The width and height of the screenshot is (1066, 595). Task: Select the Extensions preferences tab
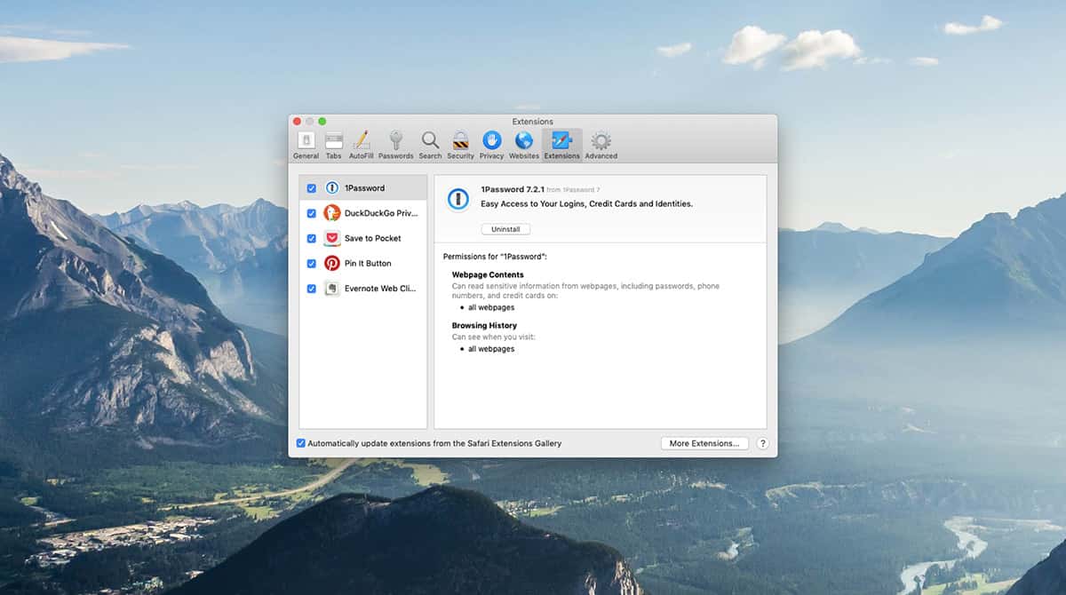[x=561, y=146]
